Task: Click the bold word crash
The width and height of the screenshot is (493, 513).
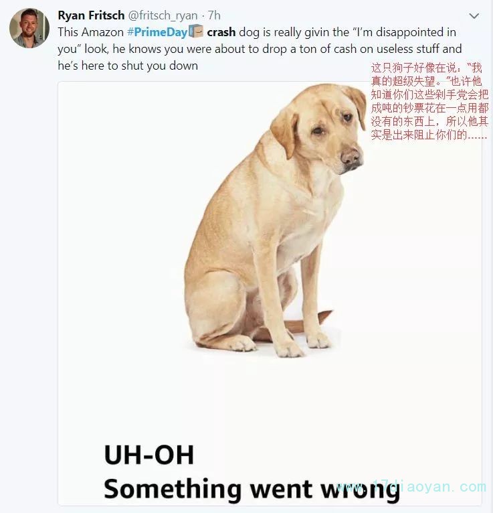Action: tap(221, 32)
